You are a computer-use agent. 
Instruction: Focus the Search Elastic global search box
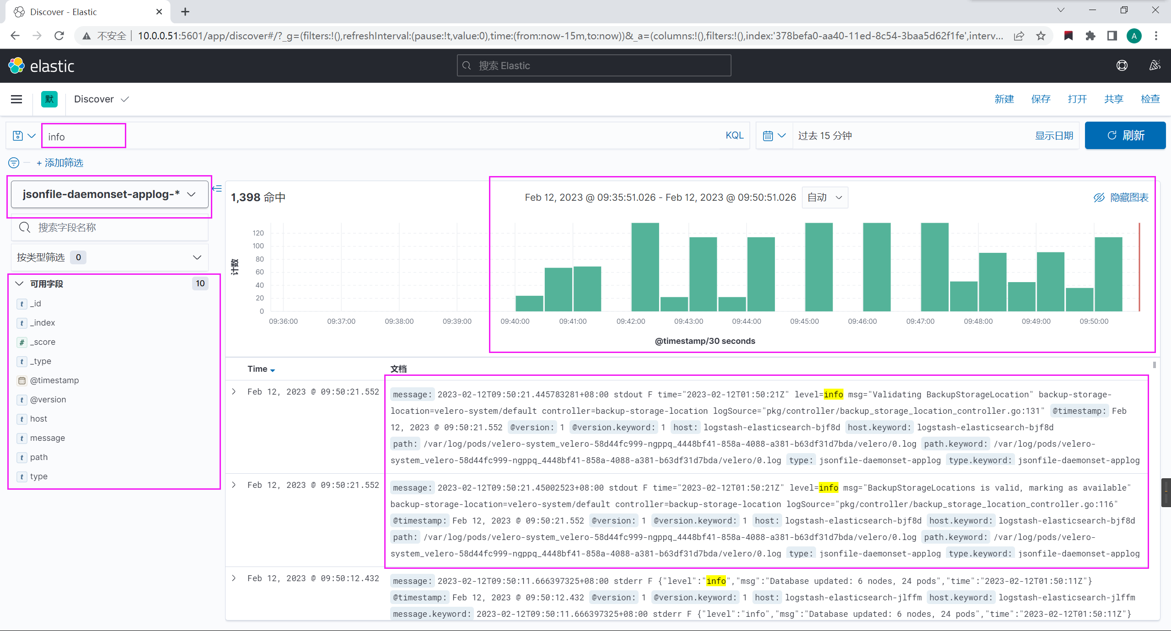[x=594, y=65]
